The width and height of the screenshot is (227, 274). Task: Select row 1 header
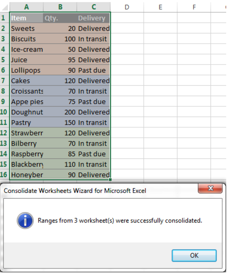point(4,18)
